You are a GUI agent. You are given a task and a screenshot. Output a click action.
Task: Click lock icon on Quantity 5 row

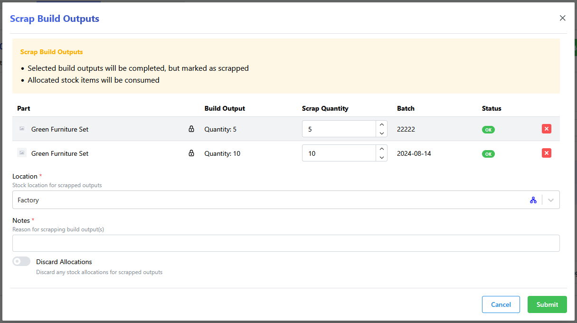coord(191,129)
